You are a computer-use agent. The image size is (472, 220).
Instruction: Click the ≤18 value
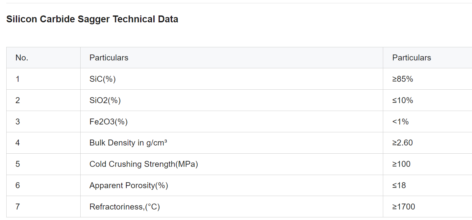click(x=399, y=186)
